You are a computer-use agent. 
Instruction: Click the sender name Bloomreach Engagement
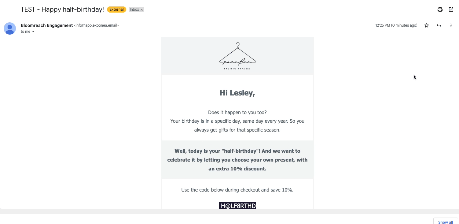[47, 25]
